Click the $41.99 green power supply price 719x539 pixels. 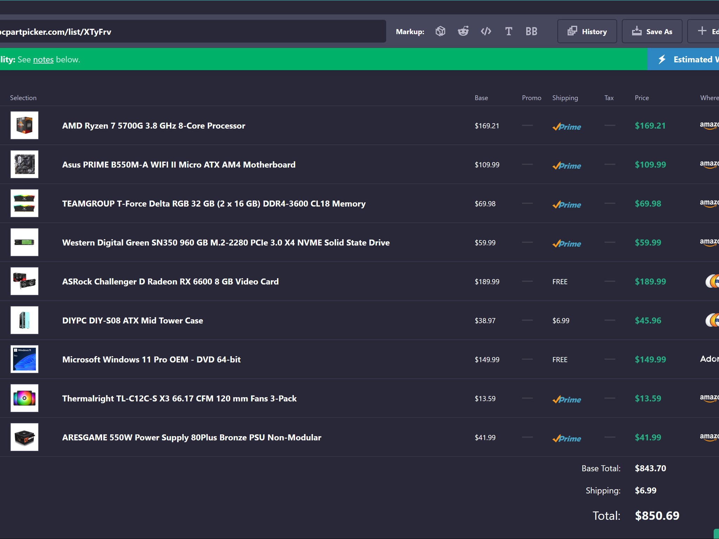click(648, 437)
